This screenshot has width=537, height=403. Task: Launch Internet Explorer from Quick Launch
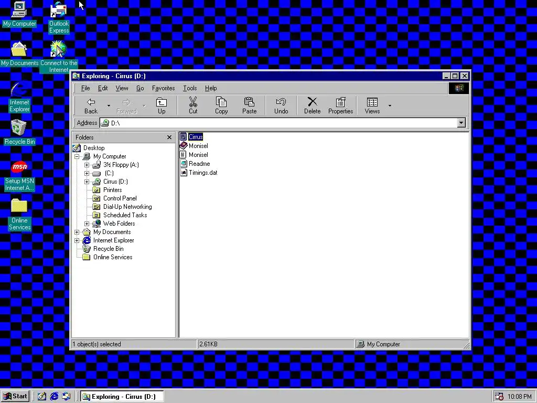click(x=54, y=397)
